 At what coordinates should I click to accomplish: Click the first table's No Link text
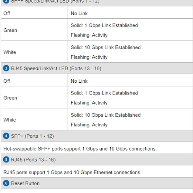click(x=79, y=14)
